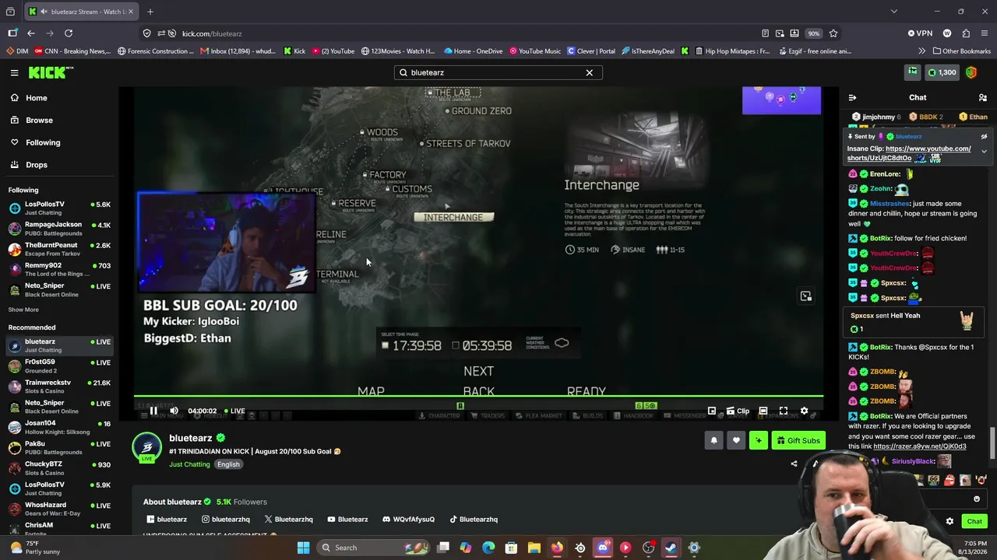997x560 pixels.
Task: Toggle stream notifications bell for bluetearz
Action: click(x=713, y=441)
